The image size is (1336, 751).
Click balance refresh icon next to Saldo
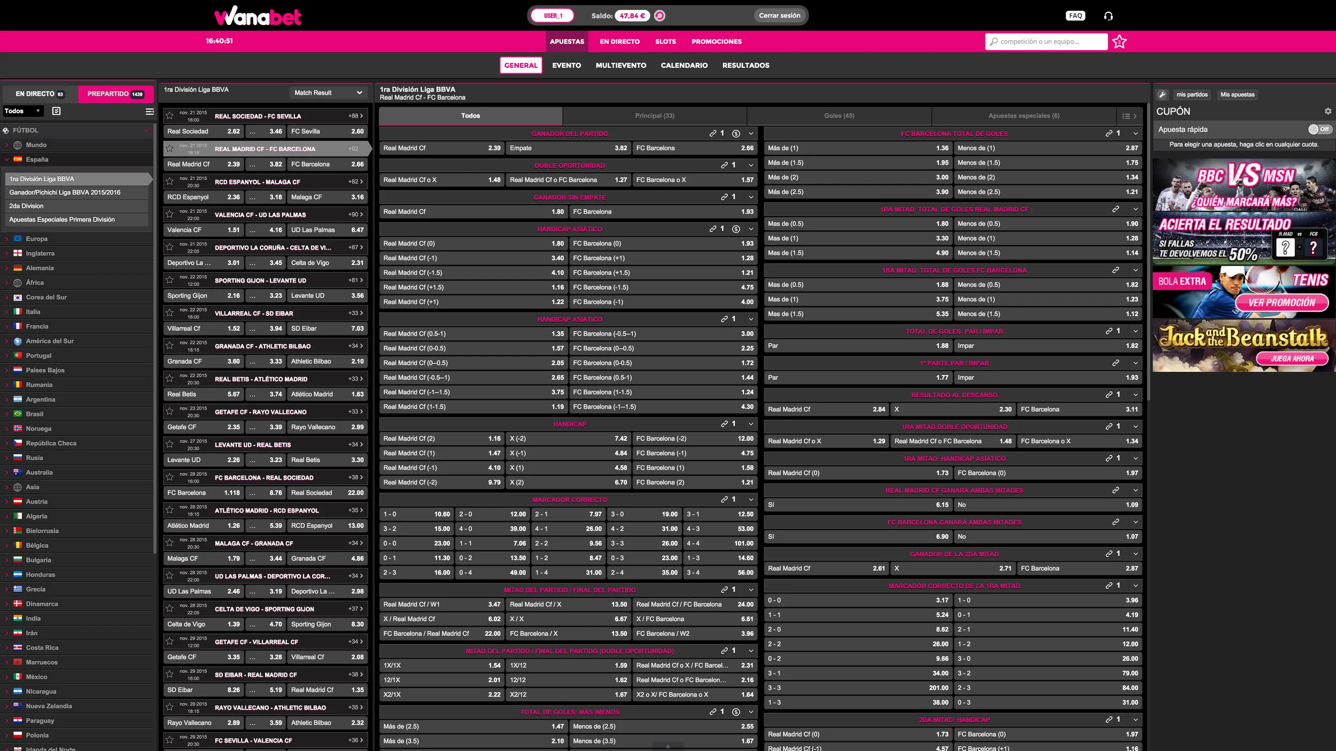(660, 16)
